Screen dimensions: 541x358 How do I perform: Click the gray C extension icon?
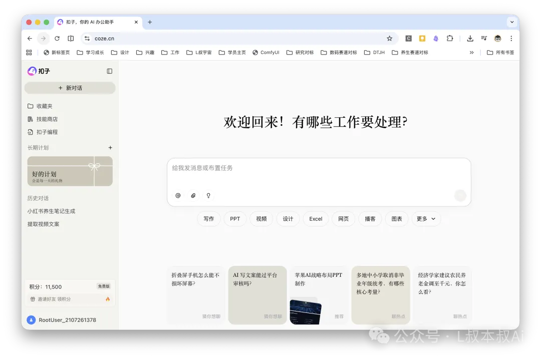point(409,39)
